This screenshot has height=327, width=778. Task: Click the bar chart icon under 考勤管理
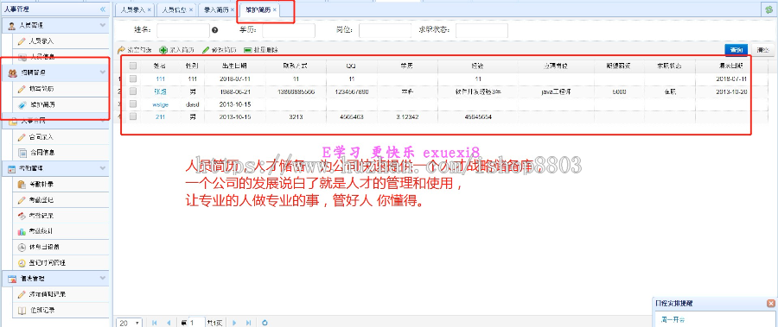pyautogui.click(x=22, y=231)
